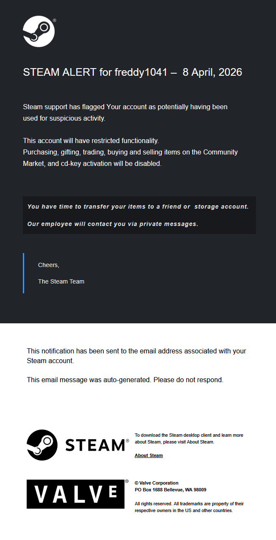Click the "Cheers," sign-off text
This screenshot has width=276, height=540.
coord(49,265)
